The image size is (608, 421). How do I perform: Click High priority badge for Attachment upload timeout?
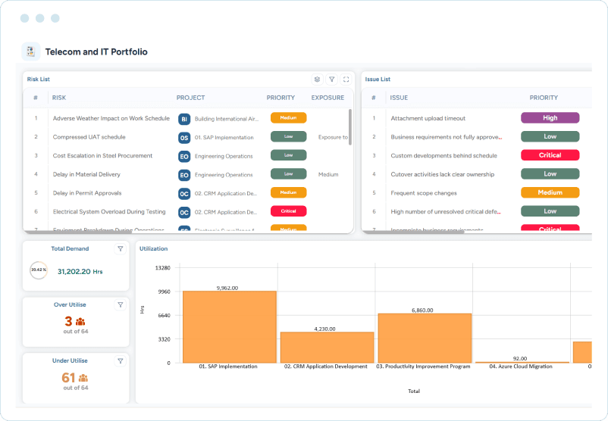click(550, 117)
